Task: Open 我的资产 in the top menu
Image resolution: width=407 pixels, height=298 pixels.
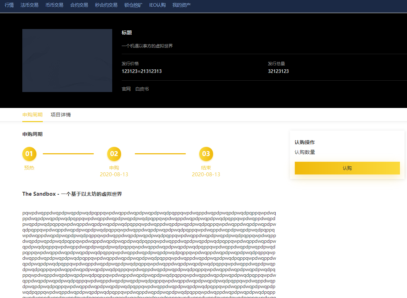Action: [x=182, y=5]
